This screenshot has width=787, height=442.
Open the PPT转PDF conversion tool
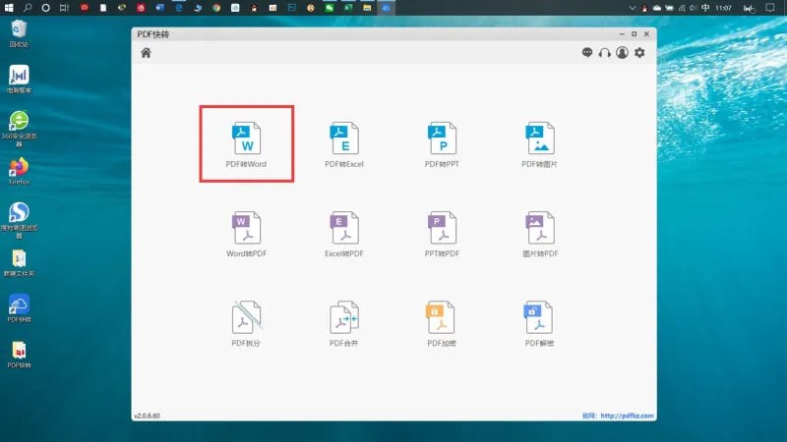[x=442, y=234]
